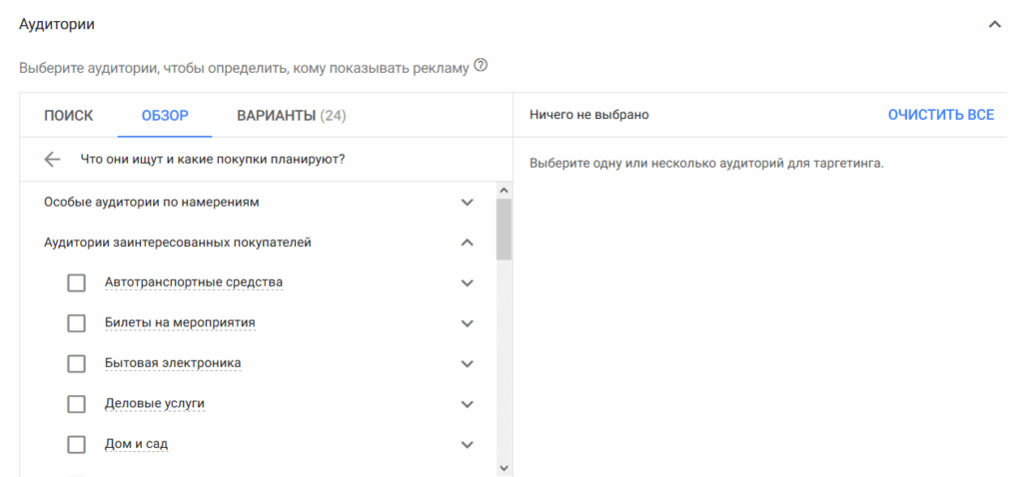Select the ОБЗОР tab
The height and width of the screenshot is (477, 1023).
tap(165, 116)
